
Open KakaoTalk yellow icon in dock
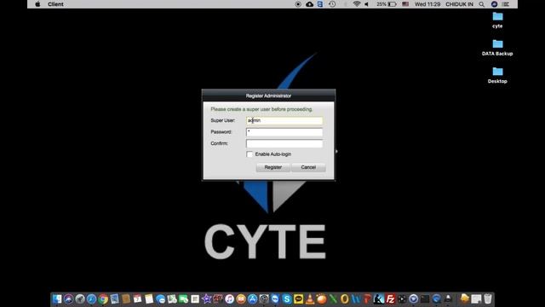point(298,298)
